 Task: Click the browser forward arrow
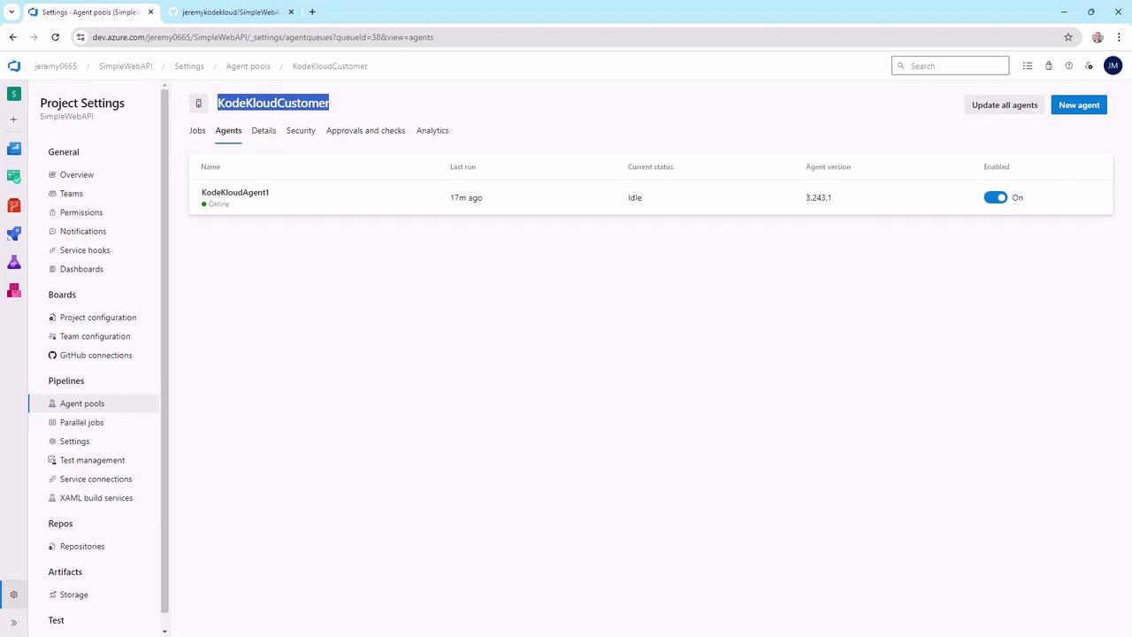pyautogui.click(x=34, y=37)
